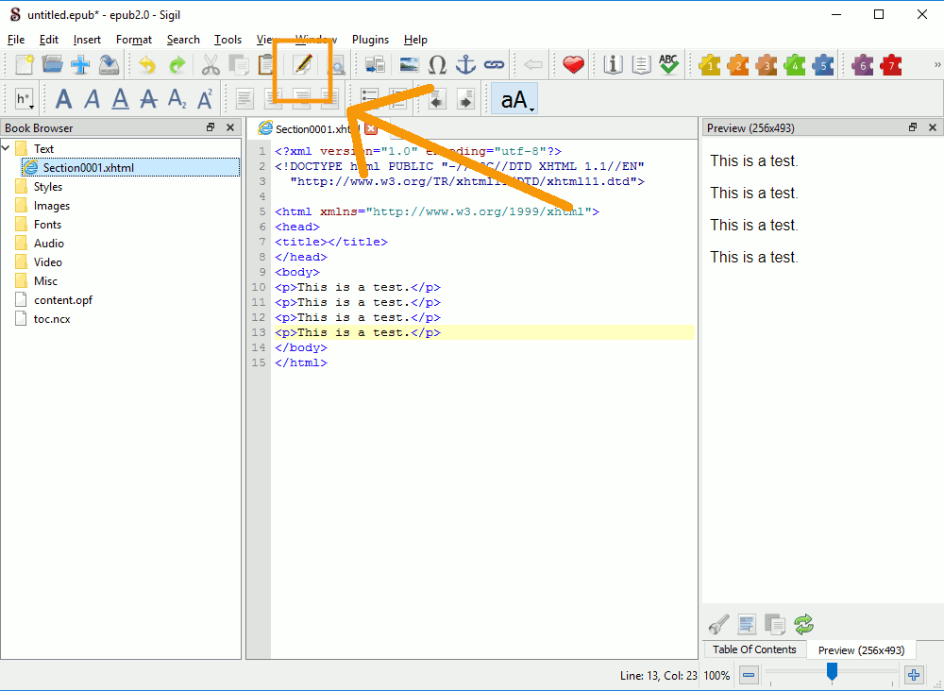Screen dimensions: 944x691
Task: Open the heading style h* dropdown
Action: [x=25, y=99]
